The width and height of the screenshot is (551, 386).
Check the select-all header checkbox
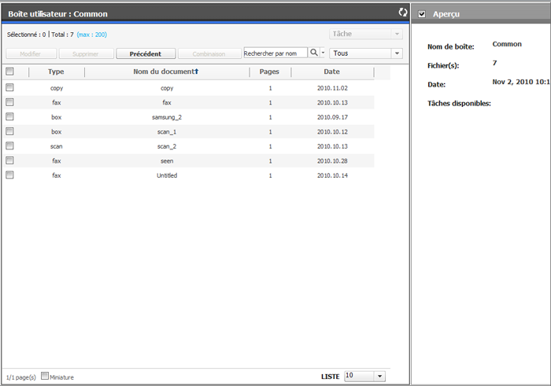(x=9, y=72)
